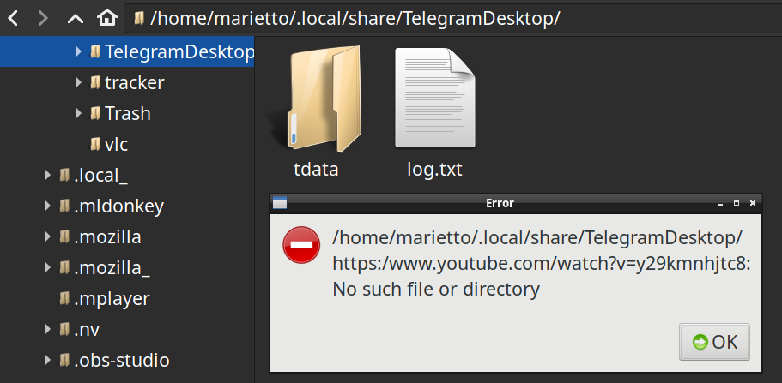The image size is (782, 383).
Task: Go forward with the right arrow button
Action: pos(43,19)
